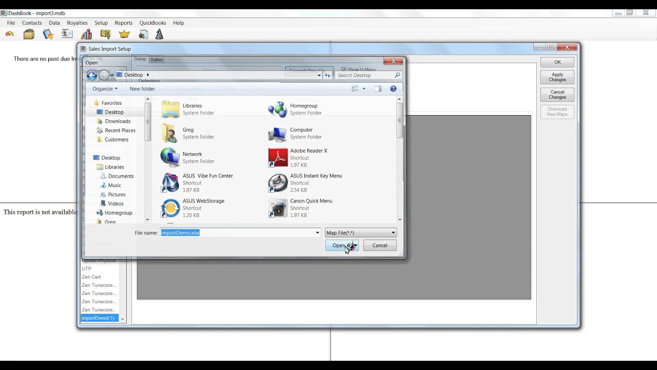Select Zen Cart in the import map list
The width and height of the screenshot is (657, 370).
point(91,277)
